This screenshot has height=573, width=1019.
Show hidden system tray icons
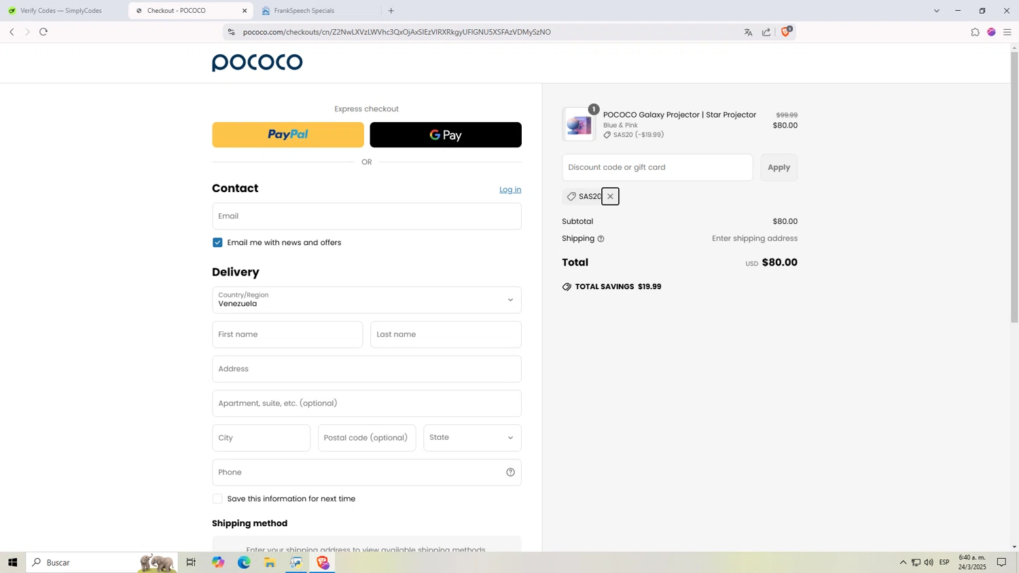pyautogui.click(x=903, y=562)
